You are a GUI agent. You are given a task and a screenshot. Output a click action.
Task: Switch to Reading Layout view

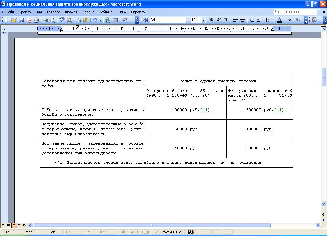tap(25, 225)
